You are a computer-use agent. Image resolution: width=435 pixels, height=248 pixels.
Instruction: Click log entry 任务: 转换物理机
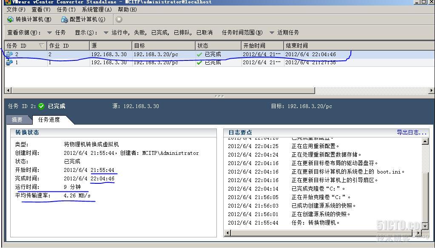[316, 223]
